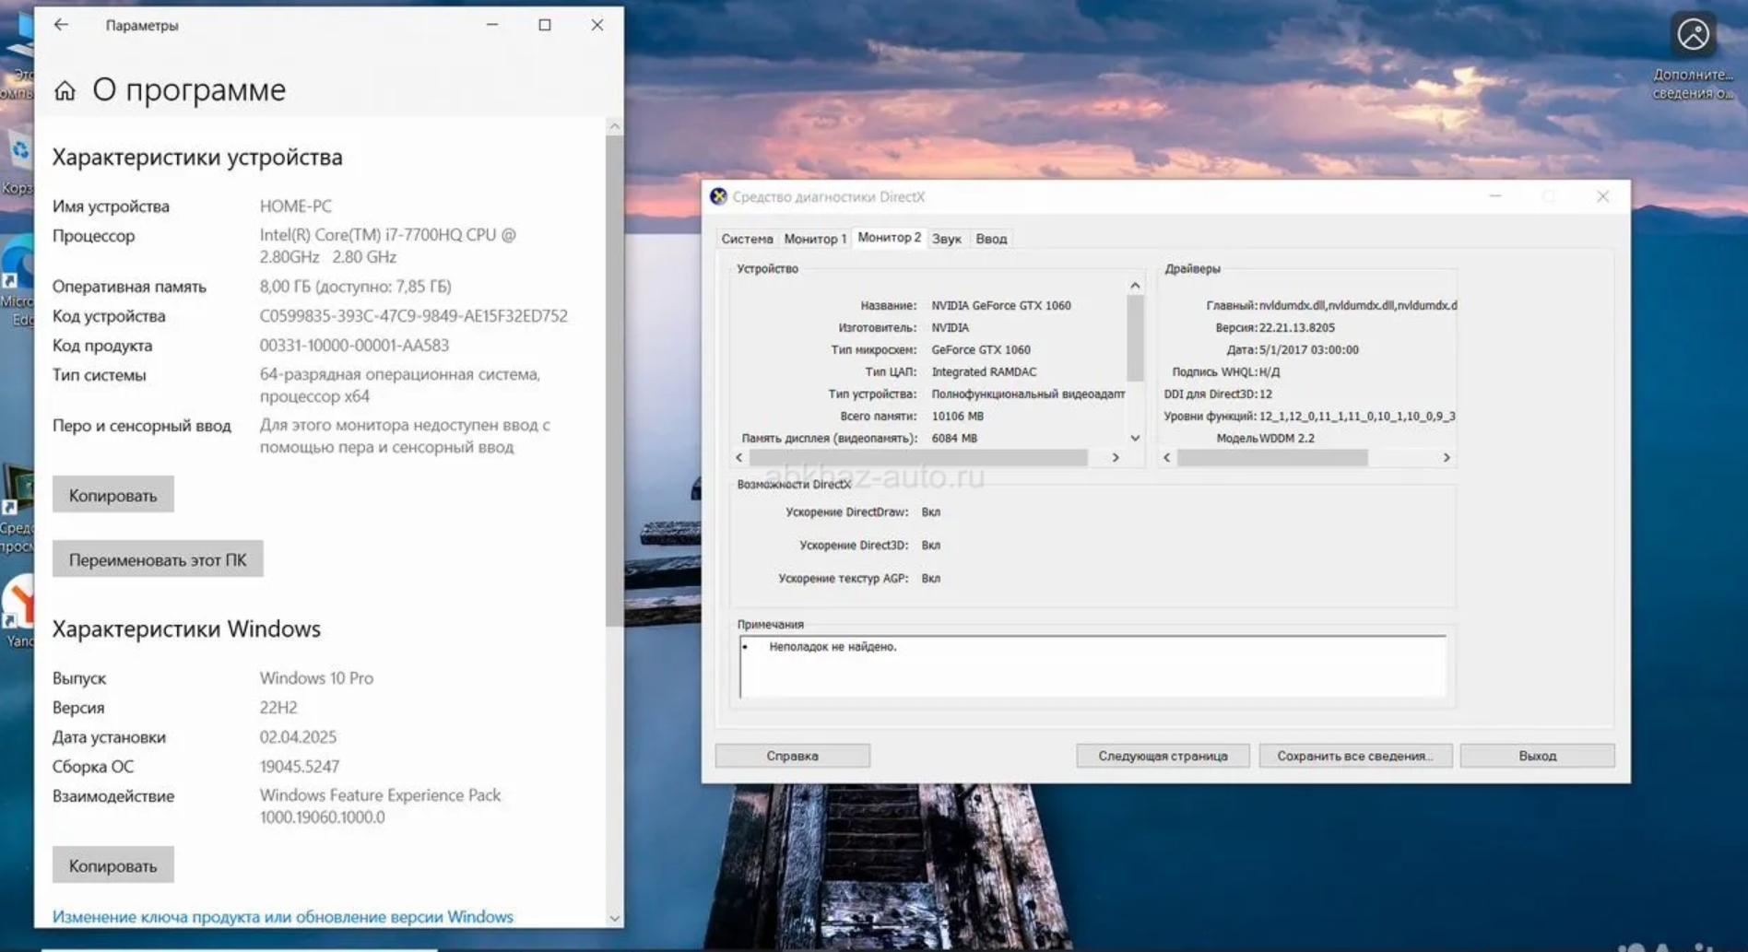Click the Выход button
Screen dimensions: 1748x952
point(1537,756)
